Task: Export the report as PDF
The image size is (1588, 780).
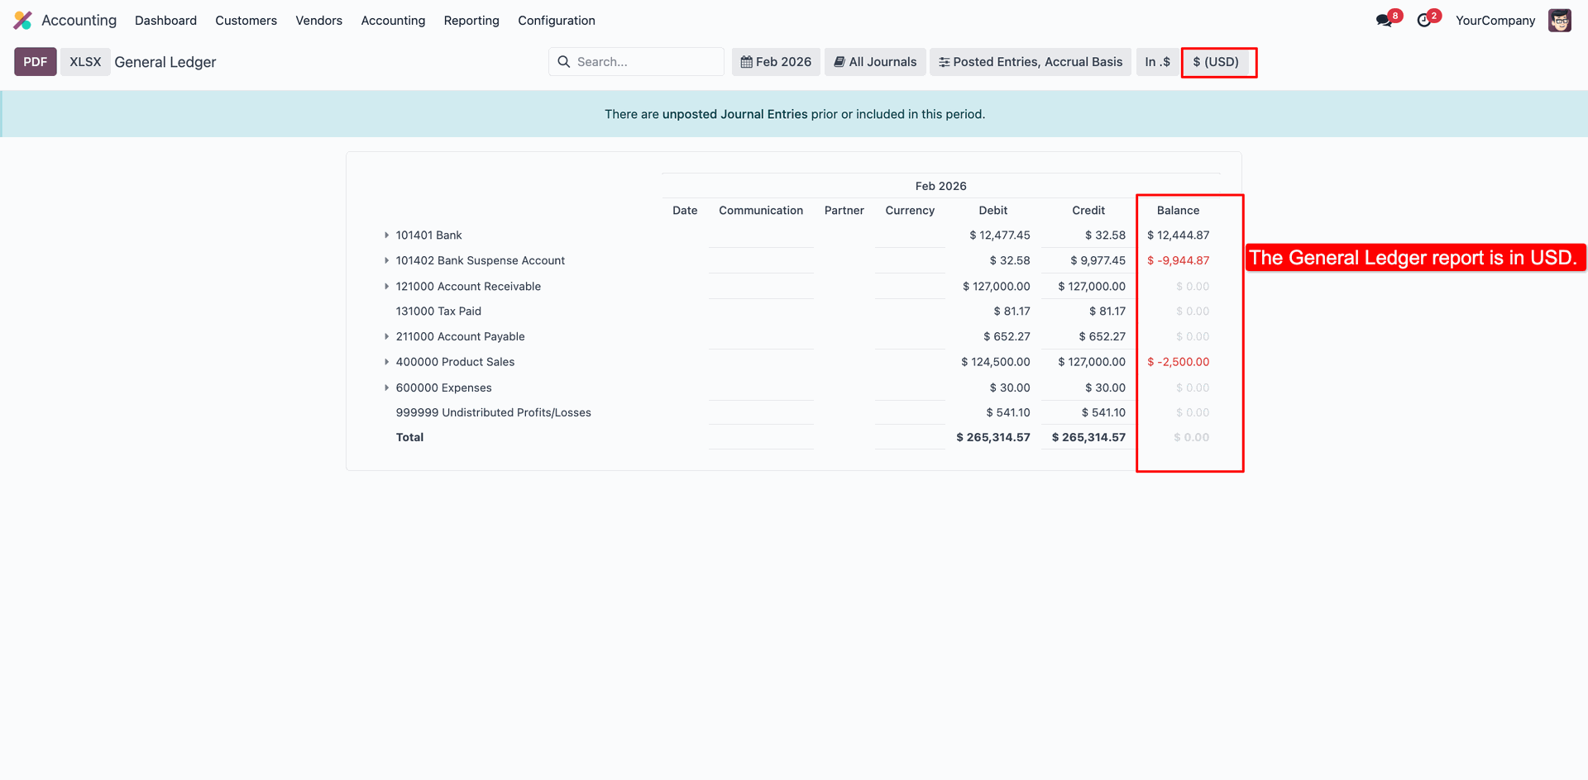Action: pos(36,62)
